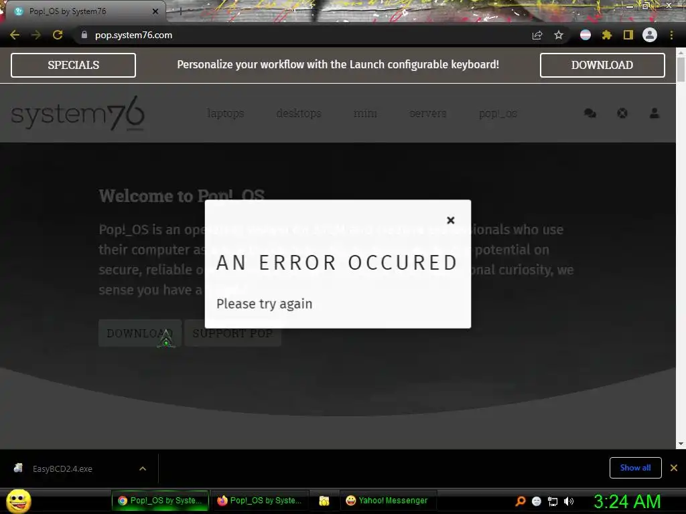
Task: Click the round smiley face tray icon
Action: pos(537,501)
